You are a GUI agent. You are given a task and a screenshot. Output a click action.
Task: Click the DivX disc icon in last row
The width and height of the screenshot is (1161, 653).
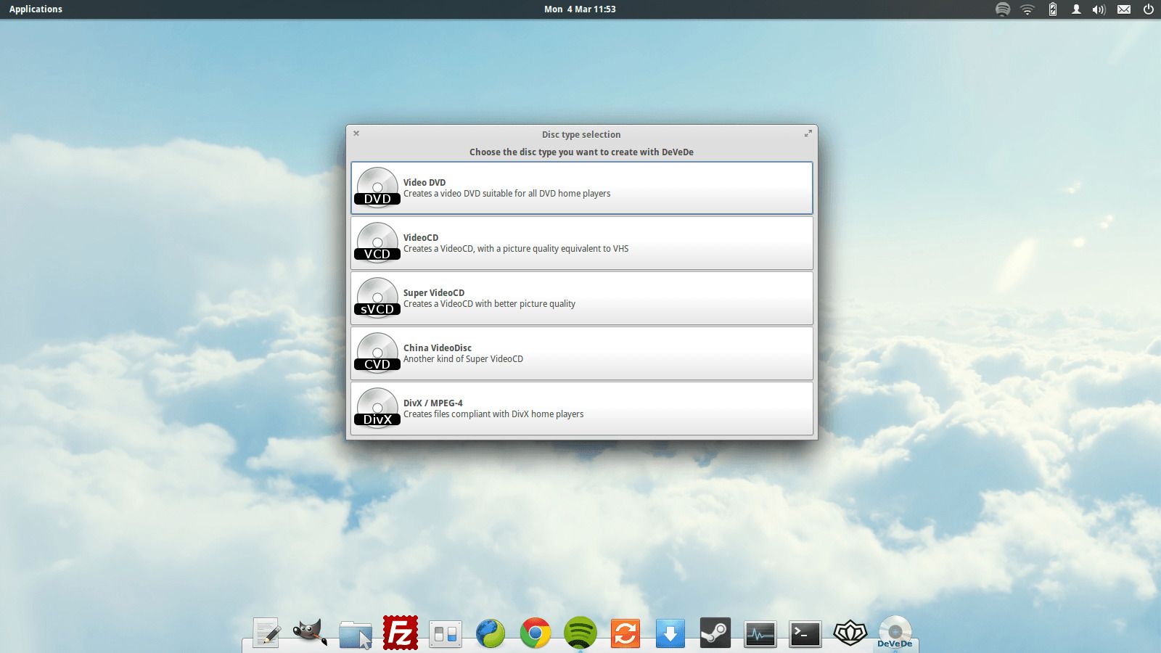click(x=377, y=408)
